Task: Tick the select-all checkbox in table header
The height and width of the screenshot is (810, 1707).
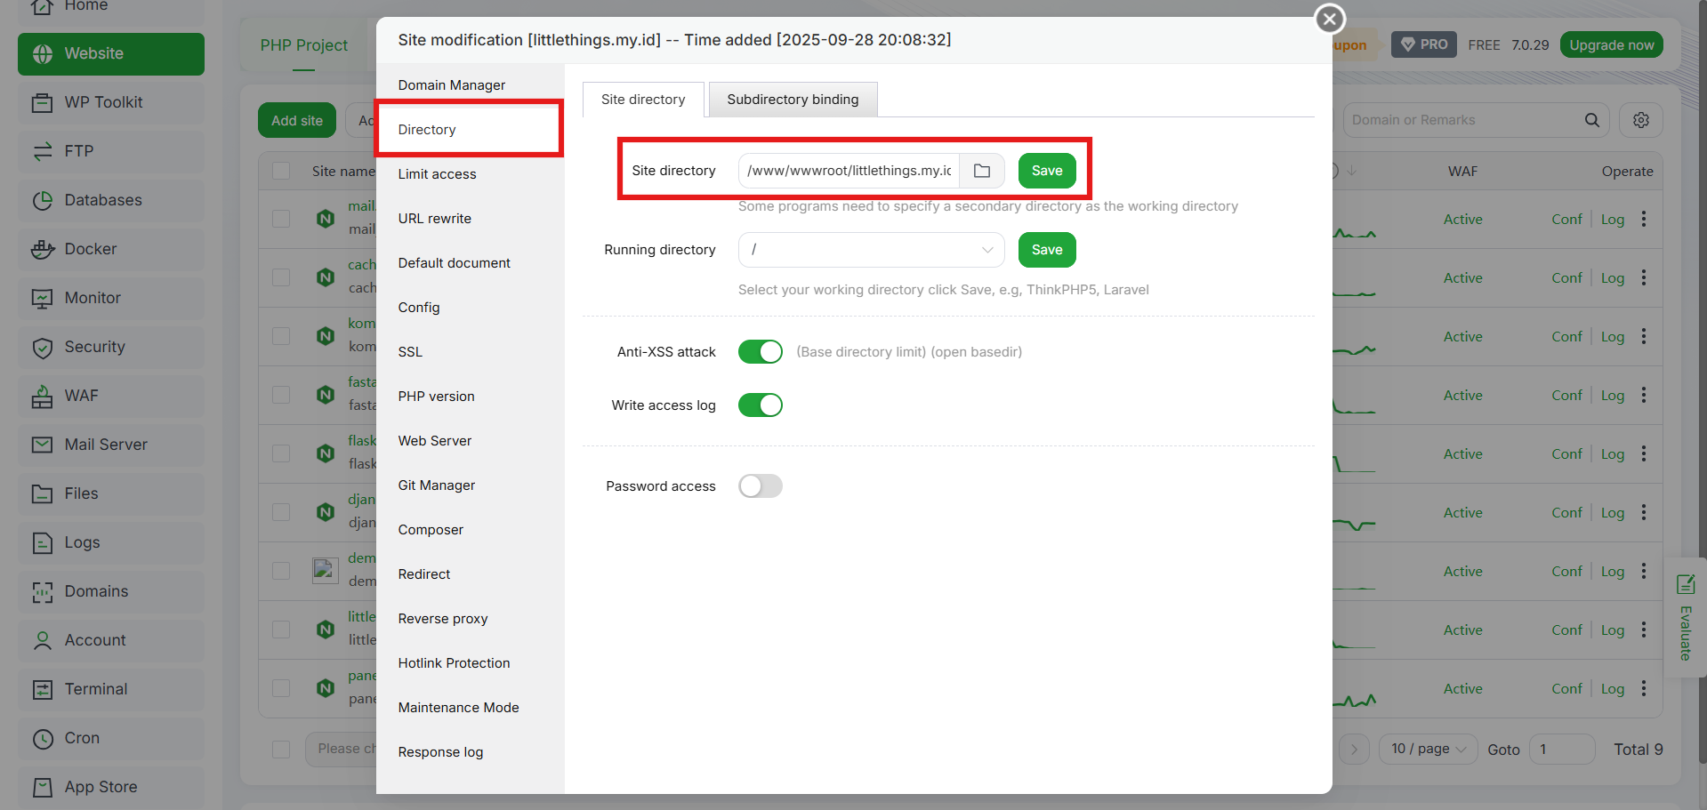Action: (x=281, y=171)
